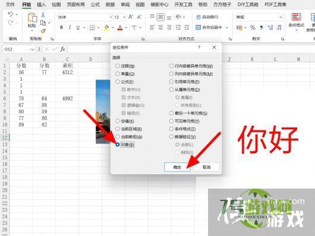Apply the red font color
This screenshot has height=236, width=315.
(120, 27)
